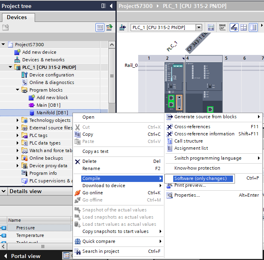Click the rack-with-arrow icon right of the device dropdown
Image resolution: width=264 pixels, height=260 pixels.
[x=211, y=27]
